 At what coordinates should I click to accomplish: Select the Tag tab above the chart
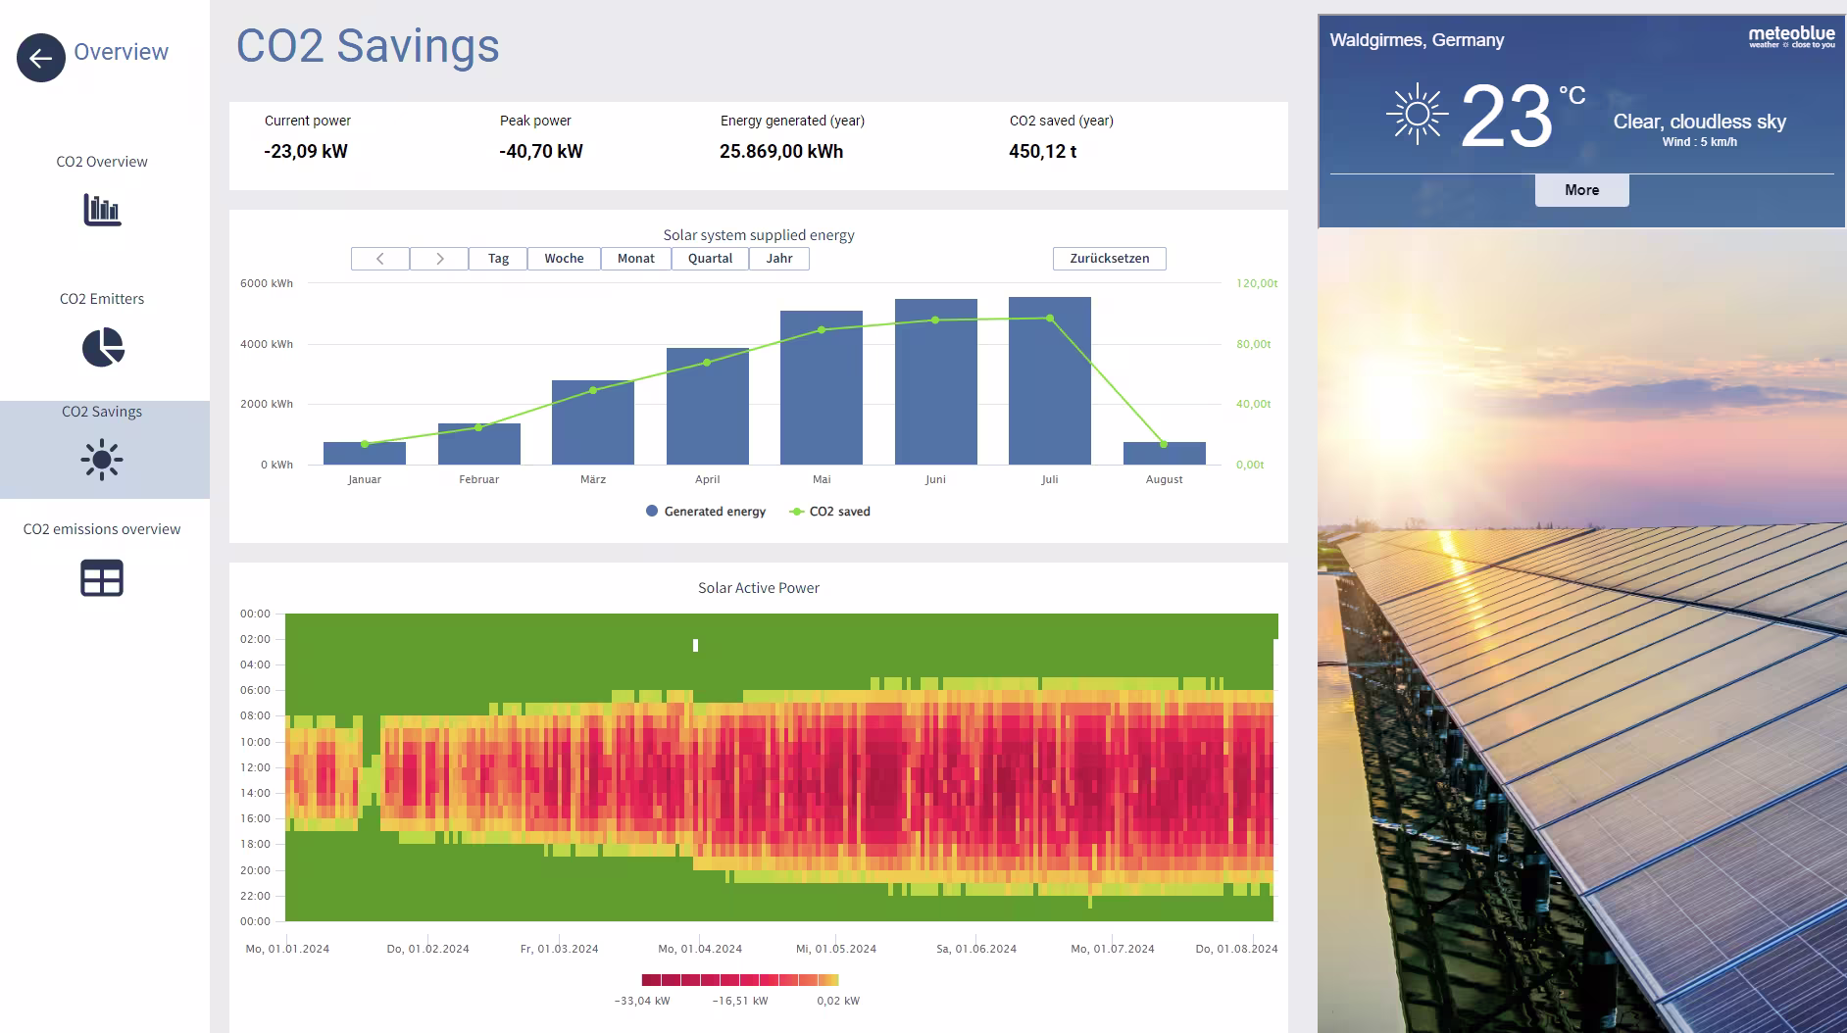498,258
